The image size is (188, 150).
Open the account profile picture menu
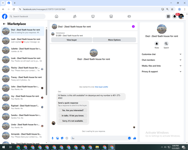pos(181,16)
